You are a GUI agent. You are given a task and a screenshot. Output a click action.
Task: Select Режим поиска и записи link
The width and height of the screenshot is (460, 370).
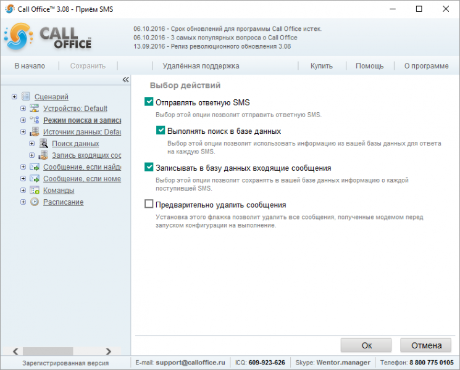pyautogui.click(x=82, y=120)
